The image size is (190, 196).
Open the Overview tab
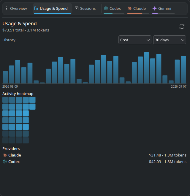pos(16,9)
